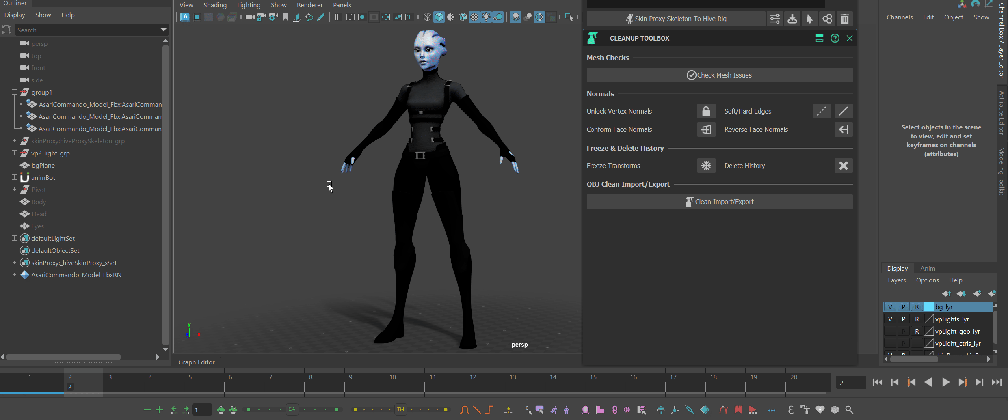Click the bookmark icon in viewport toolbar

(x=286, y=17)
